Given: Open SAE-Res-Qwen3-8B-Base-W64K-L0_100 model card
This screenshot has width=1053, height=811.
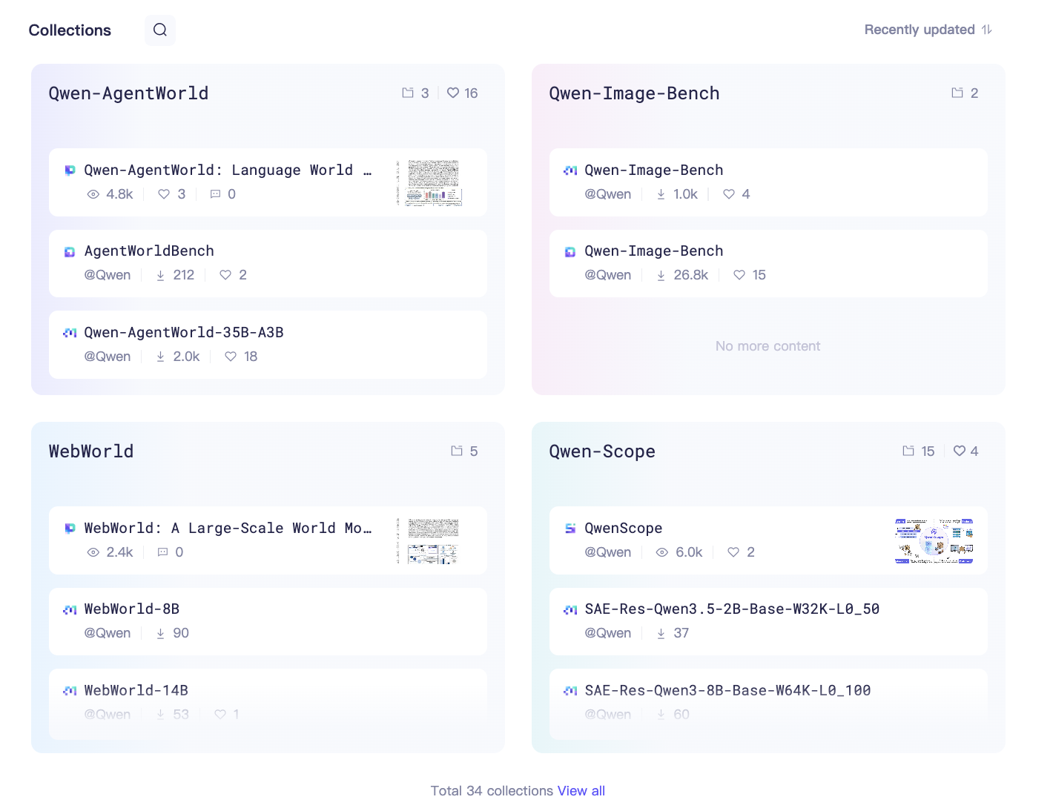Looking at the screenshot, I should 768,703.
